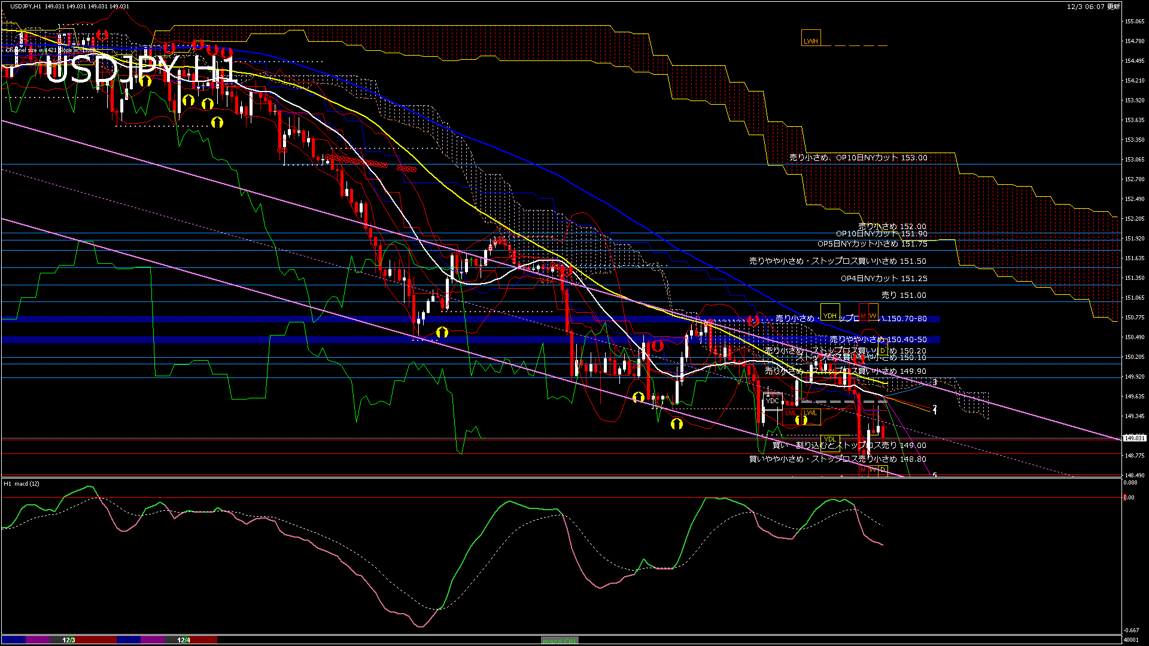
Task: Click price axis value 155.065
Action: tap(1135, 22)
